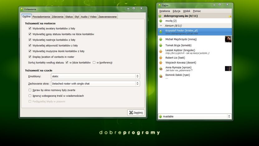Image resolution: width=259 pixels, height=146 pixels.
Task: Toggle Wyświetlaj muzyczne ikonki kontaktów checkbox
Action: [30, 51]
